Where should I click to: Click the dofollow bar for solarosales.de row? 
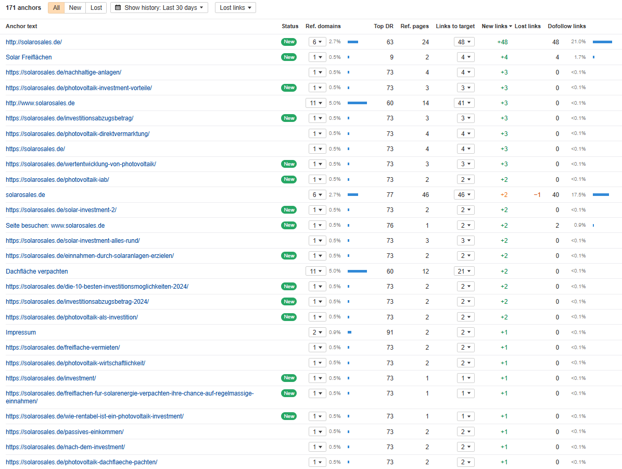coord(601,195)
